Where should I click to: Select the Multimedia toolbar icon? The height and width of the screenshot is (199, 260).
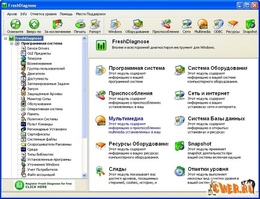tap(202, 24)
